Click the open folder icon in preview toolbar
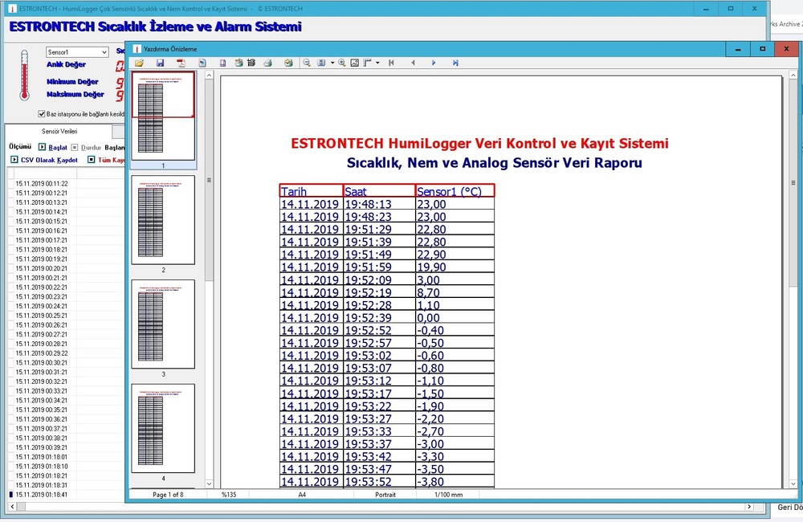803x522 pixels. tap(139, 63)
